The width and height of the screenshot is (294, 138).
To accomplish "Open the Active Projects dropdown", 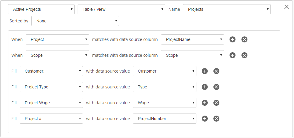I will [x=41, y=9].
